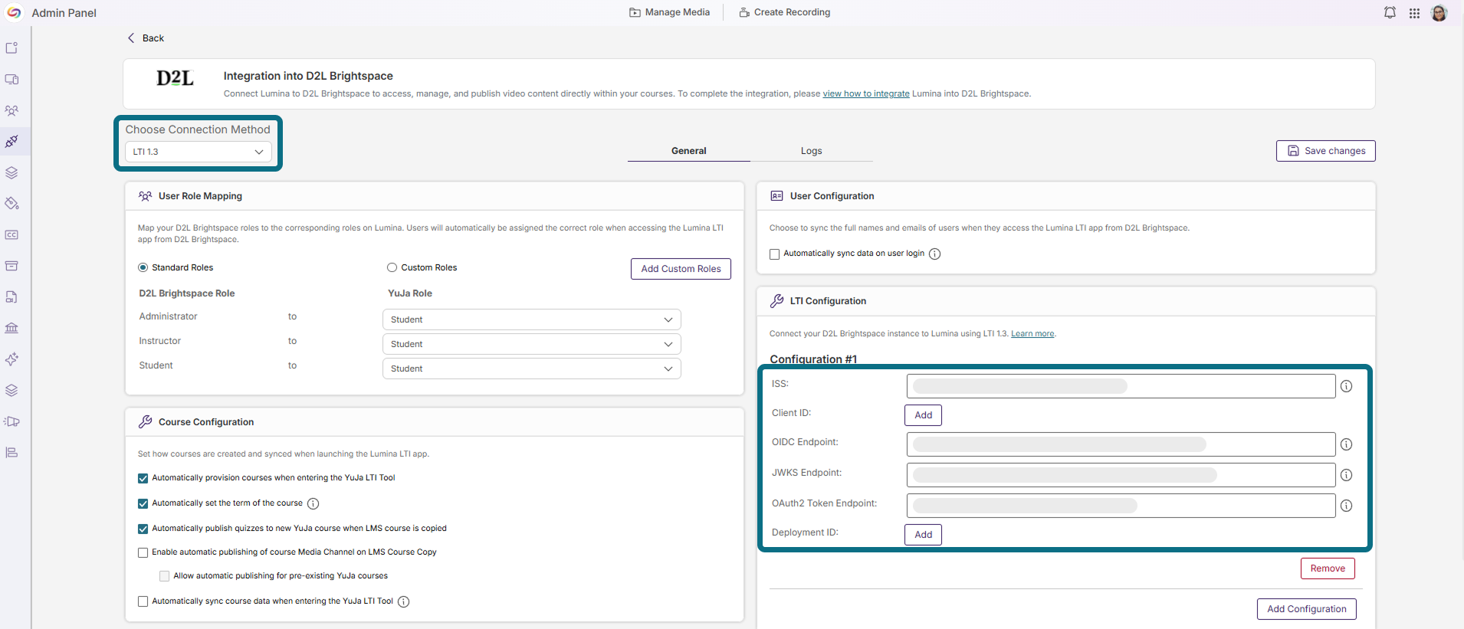Open the notifications bell

click(1390, 12)
